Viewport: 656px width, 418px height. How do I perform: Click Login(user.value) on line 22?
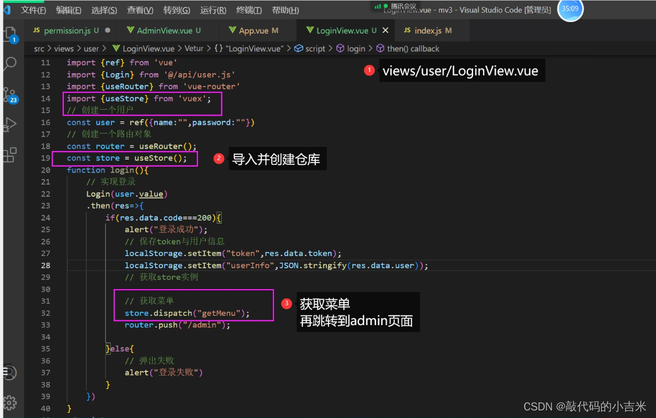tap(127, 194)
